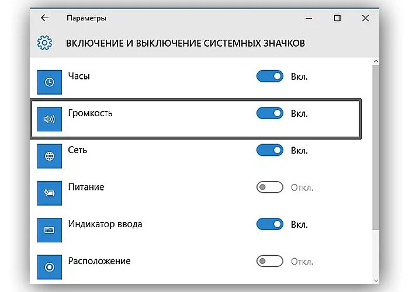
Task: Maximize the Параметры window
Action: coord(337,18)
